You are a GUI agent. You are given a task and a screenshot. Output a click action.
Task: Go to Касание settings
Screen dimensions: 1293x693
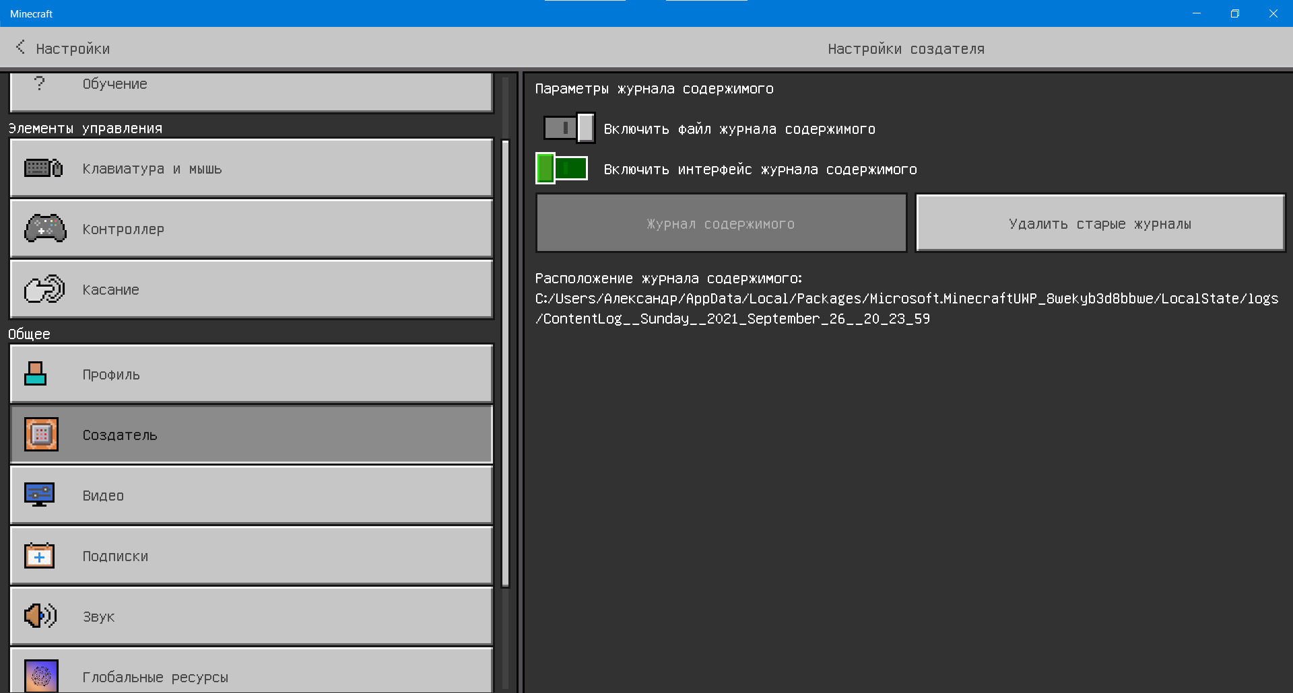[x=251, y=289]
